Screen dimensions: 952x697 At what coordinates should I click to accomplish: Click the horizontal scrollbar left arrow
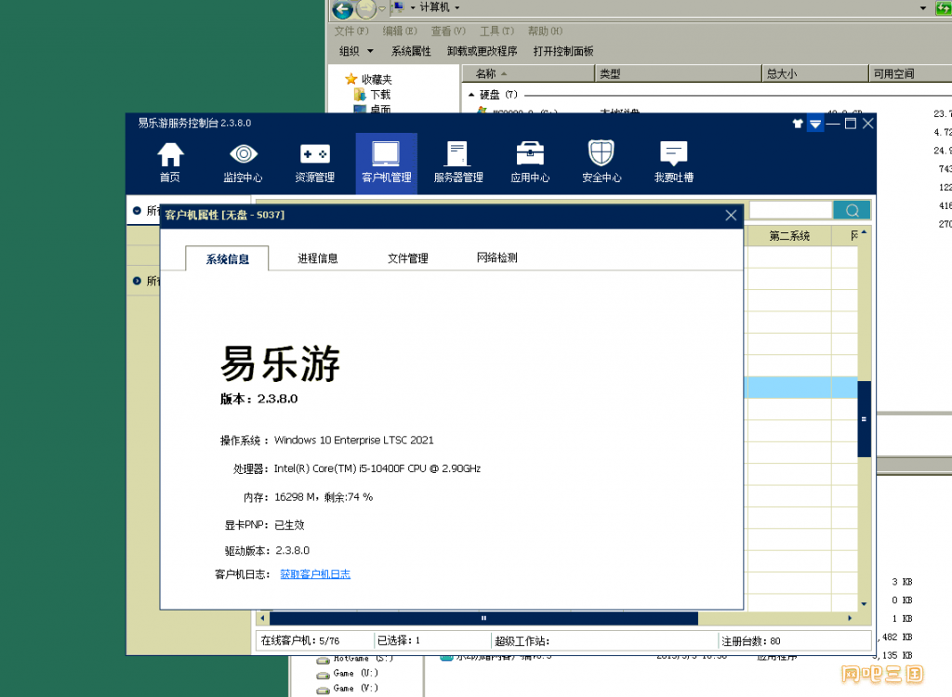(x=262, y=618)
